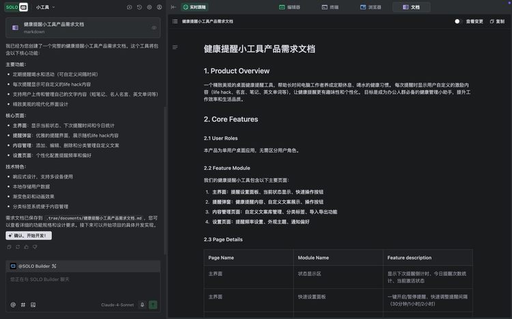Viewport: 512px width, 319px height.
Task: Click the 复制 copy button
Action: 496,21
